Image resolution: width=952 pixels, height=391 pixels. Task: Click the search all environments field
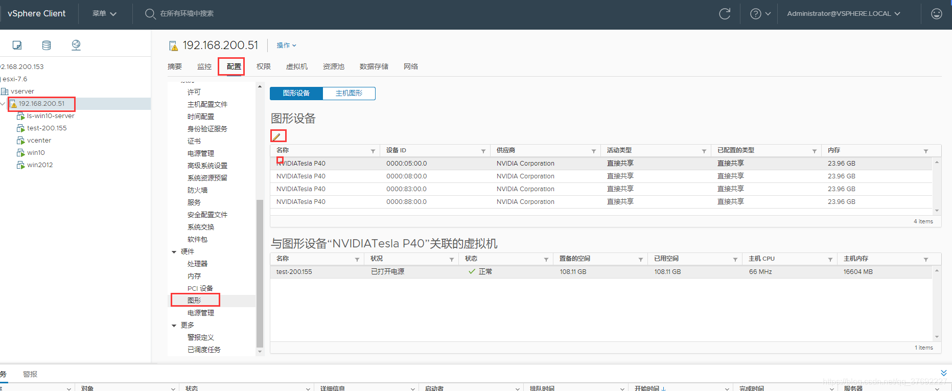pyautogui.click(x=187, y=14)
